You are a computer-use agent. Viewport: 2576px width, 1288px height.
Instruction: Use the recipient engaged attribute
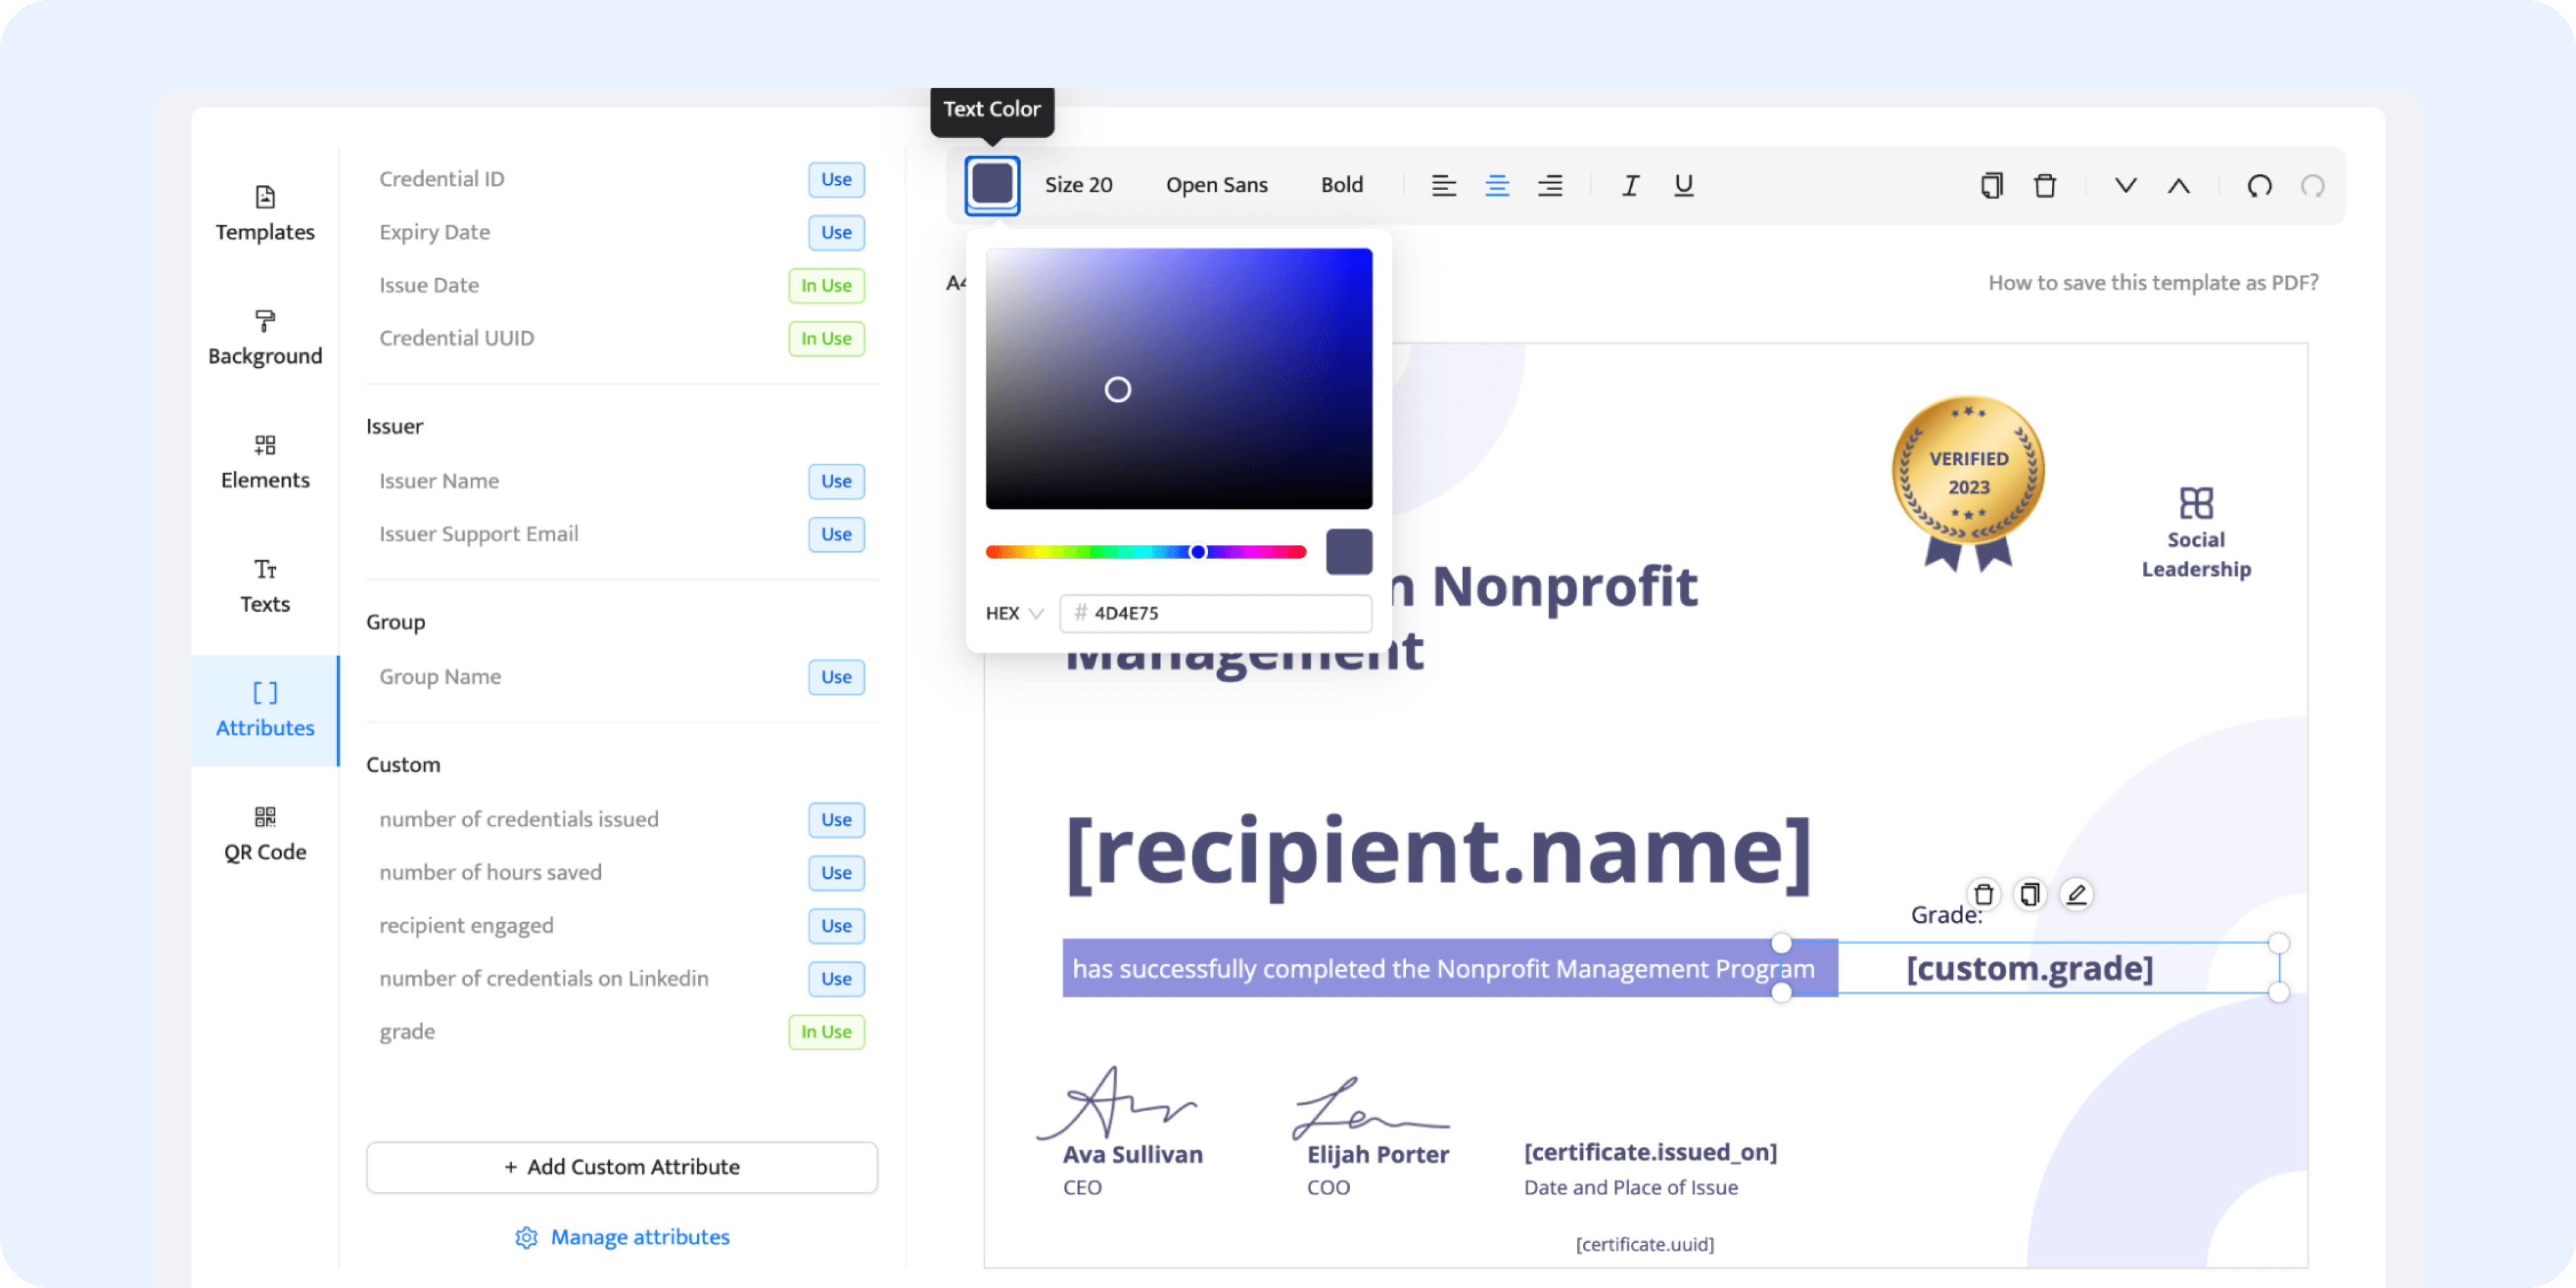(836, 925)
